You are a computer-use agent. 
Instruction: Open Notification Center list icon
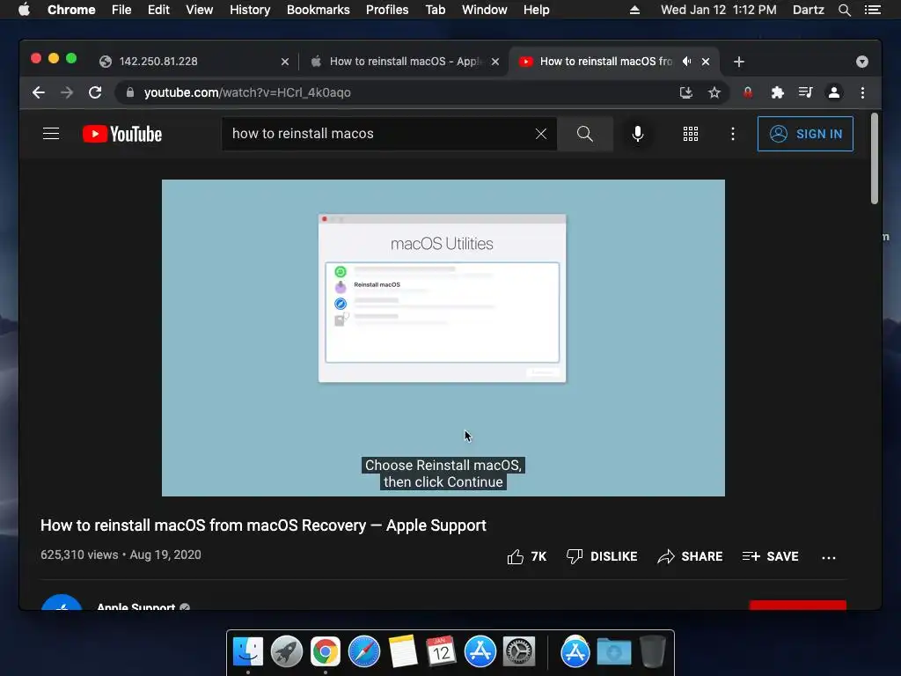873,10
